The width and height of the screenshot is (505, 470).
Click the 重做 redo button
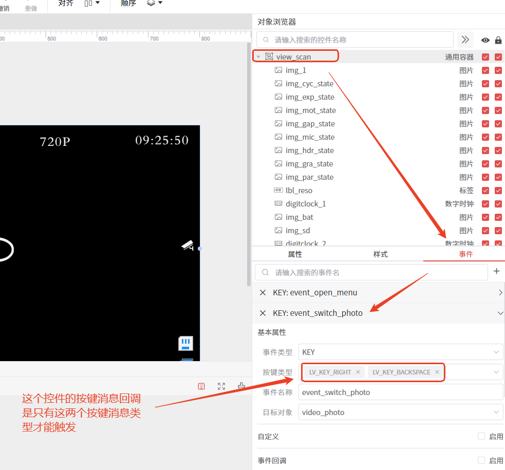[31, 8]
